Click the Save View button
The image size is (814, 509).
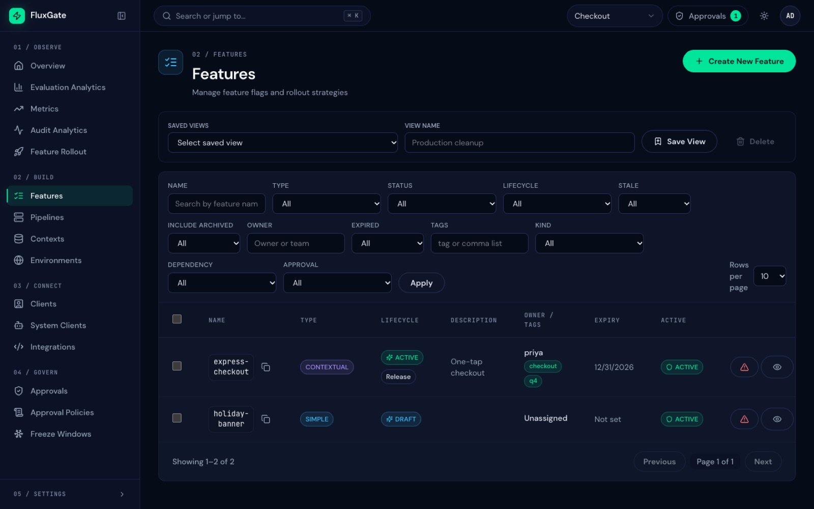point(679,142)
